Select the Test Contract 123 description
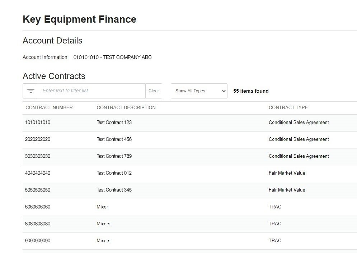Viewport: 357px width, 253px height. [x=114, y=123]
